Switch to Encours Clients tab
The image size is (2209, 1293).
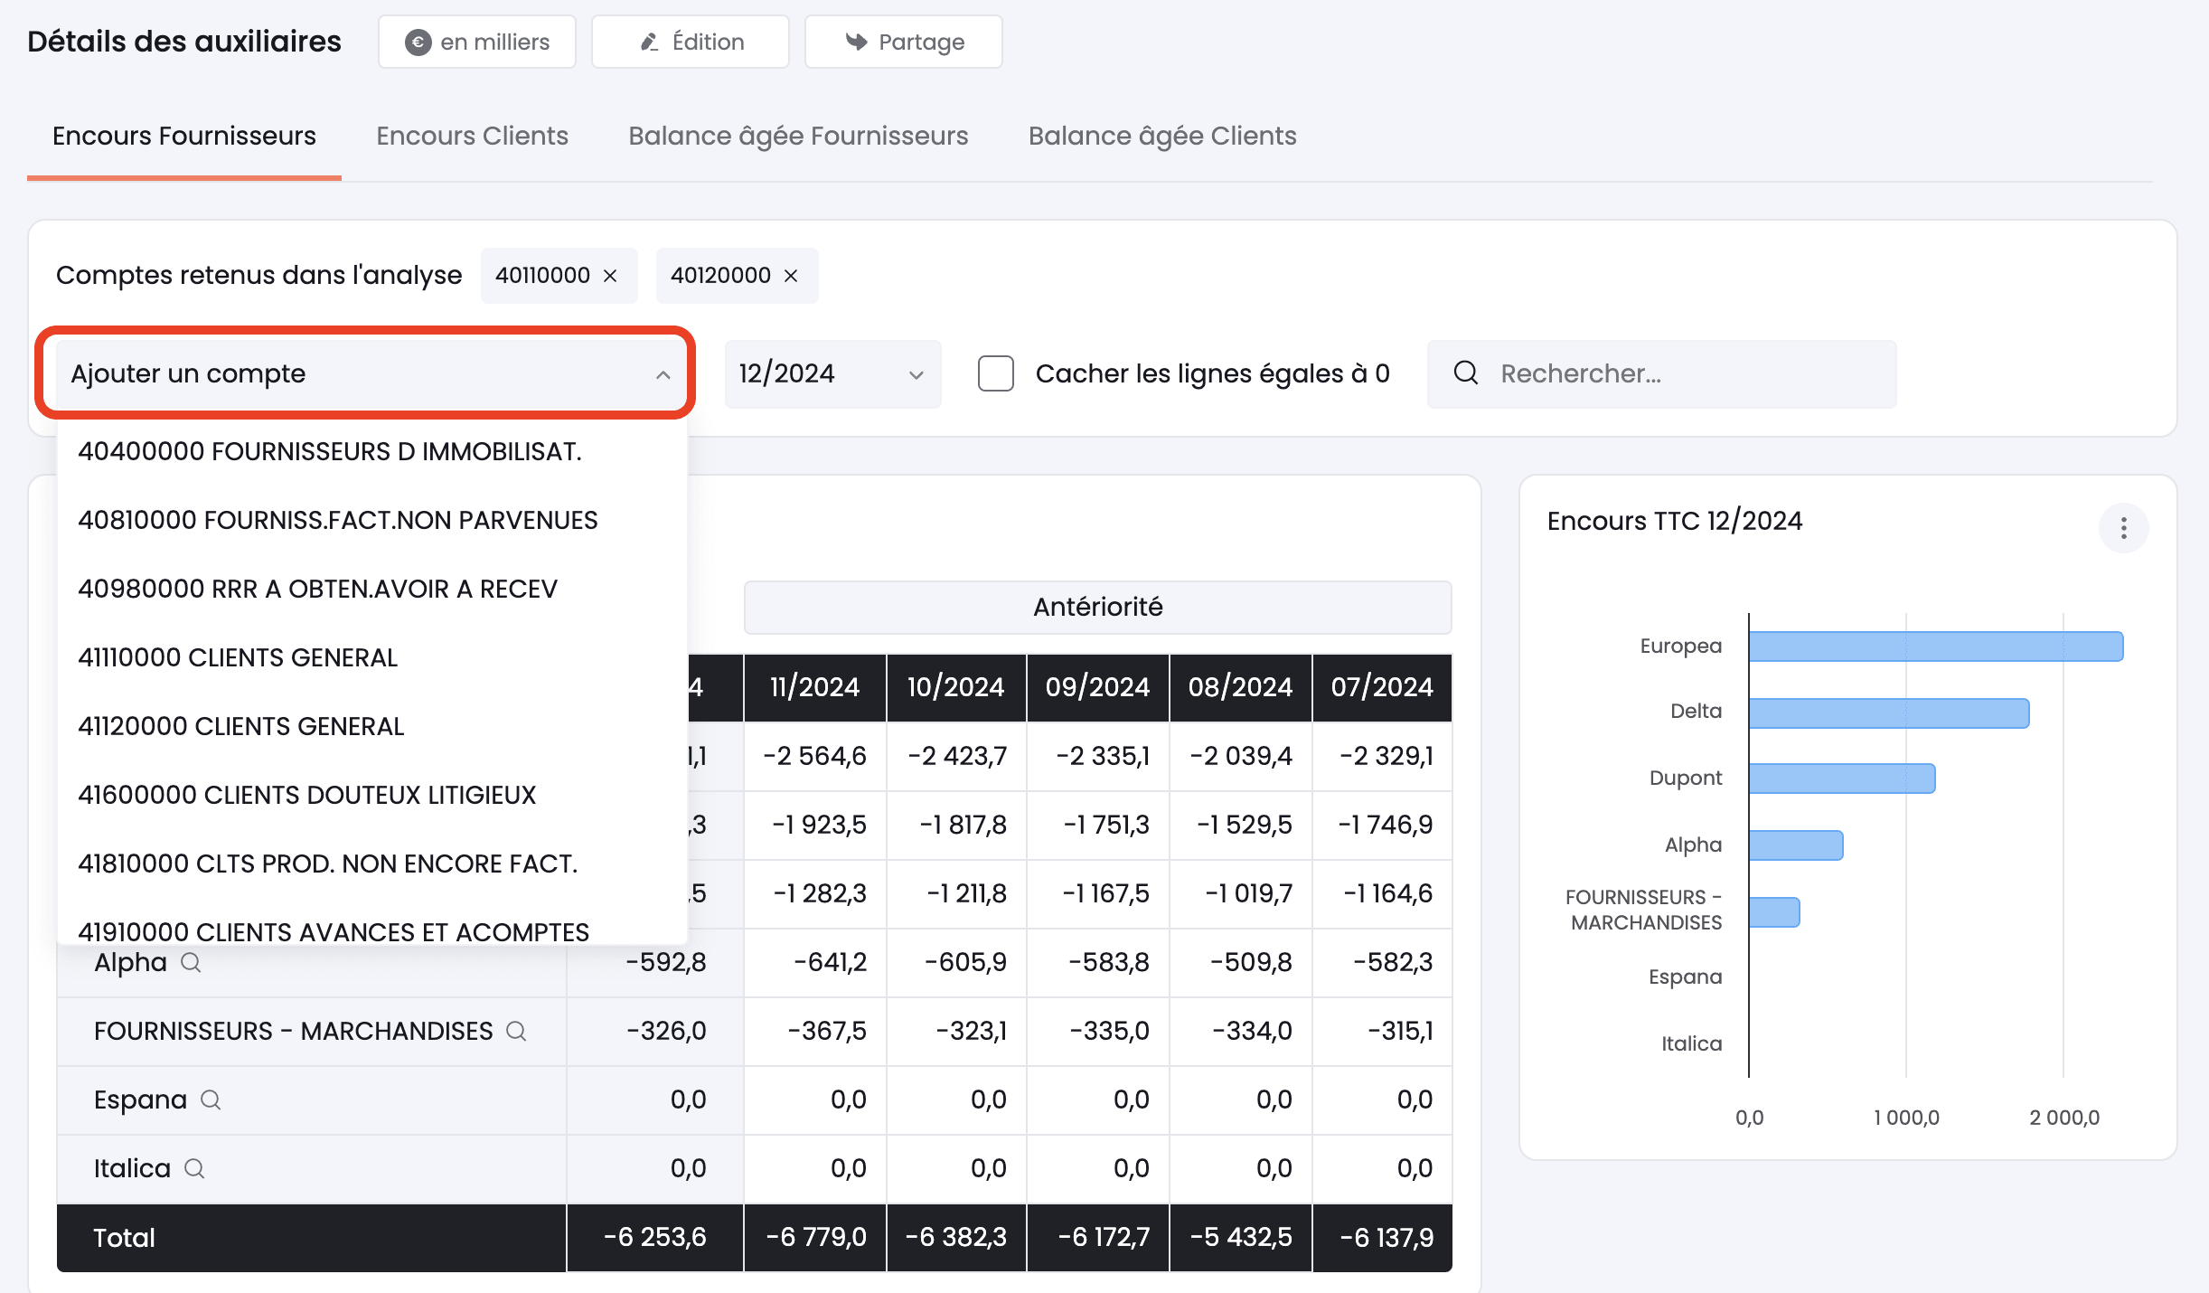point(472,136)
